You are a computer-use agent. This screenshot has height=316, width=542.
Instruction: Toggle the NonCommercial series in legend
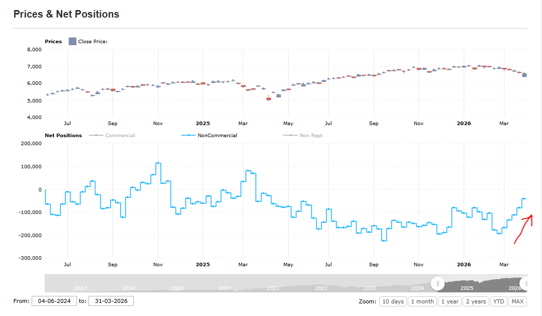click(x=209, y=135)
